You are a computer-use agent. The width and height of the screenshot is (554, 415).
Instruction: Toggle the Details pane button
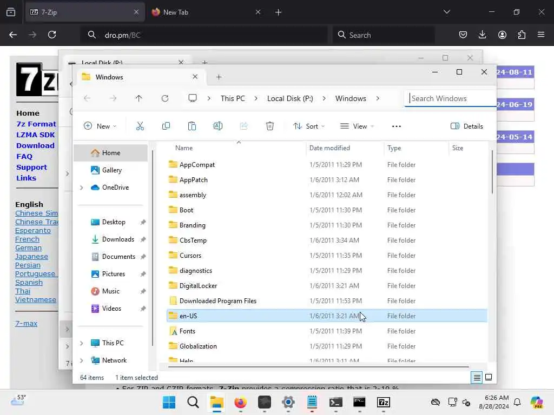467,126
